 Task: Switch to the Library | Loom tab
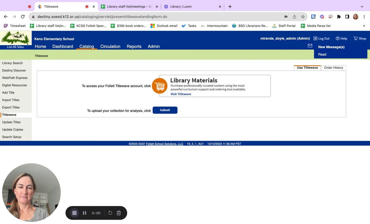193,7
